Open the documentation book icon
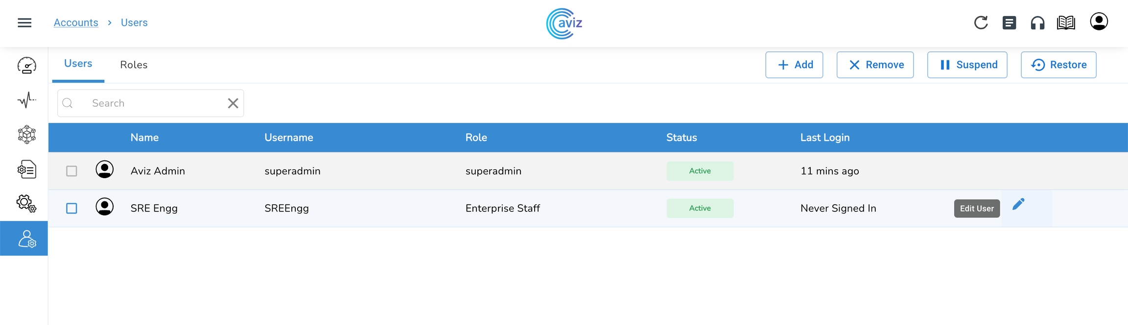Screen dimensions: 1128x325 click(x=1066, y=23)
